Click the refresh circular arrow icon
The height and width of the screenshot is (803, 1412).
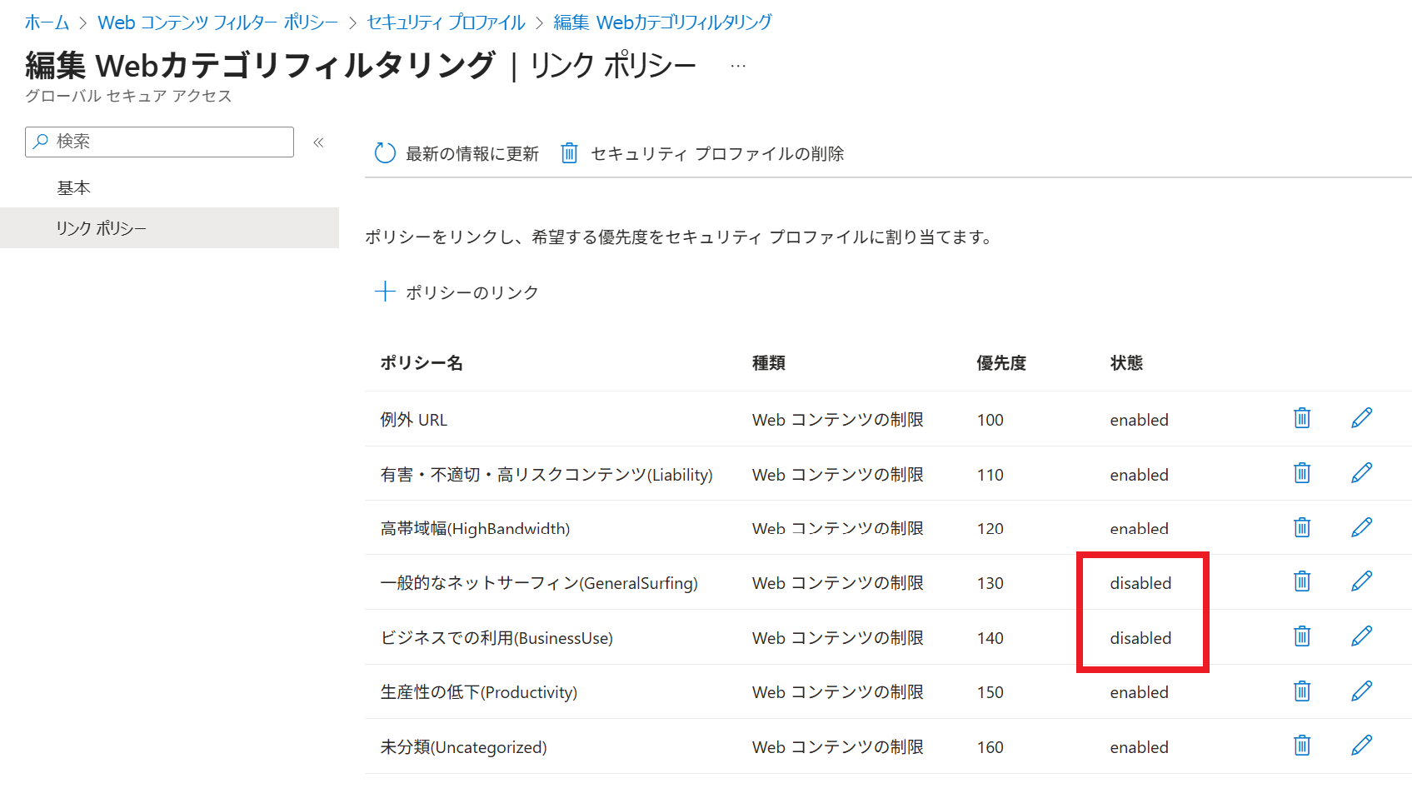click(385, 153)
